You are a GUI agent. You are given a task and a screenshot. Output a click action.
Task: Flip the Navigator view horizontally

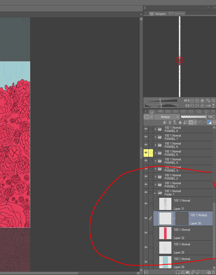click(208, 105)
